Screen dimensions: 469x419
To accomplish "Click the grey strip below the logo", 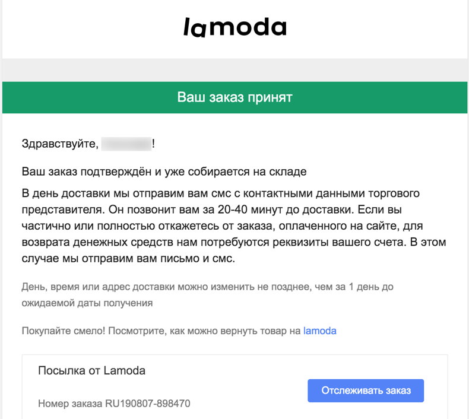I will (x=235, y=69).
